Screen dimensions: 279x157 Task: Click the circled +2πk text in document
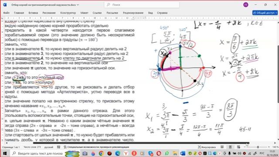[x=19, y=78]
